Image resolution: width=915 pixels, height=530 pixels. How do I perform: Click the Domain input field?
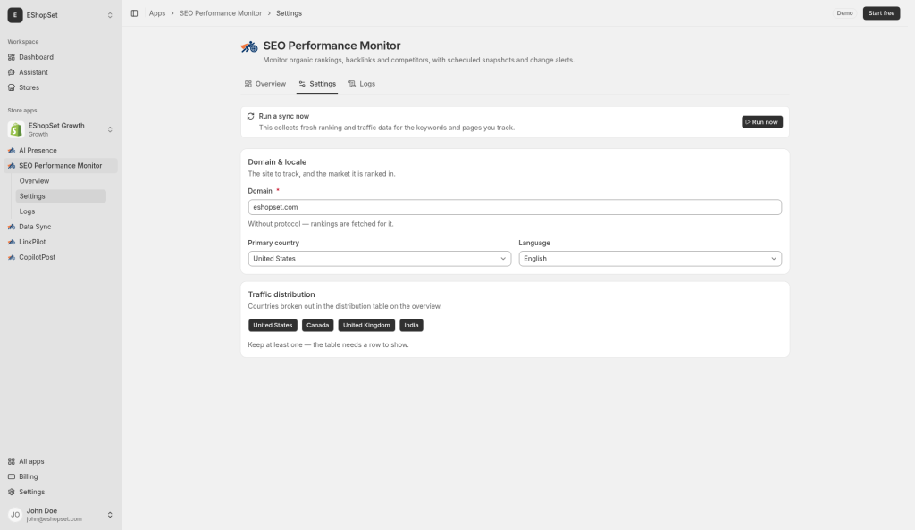pos(515,207)
